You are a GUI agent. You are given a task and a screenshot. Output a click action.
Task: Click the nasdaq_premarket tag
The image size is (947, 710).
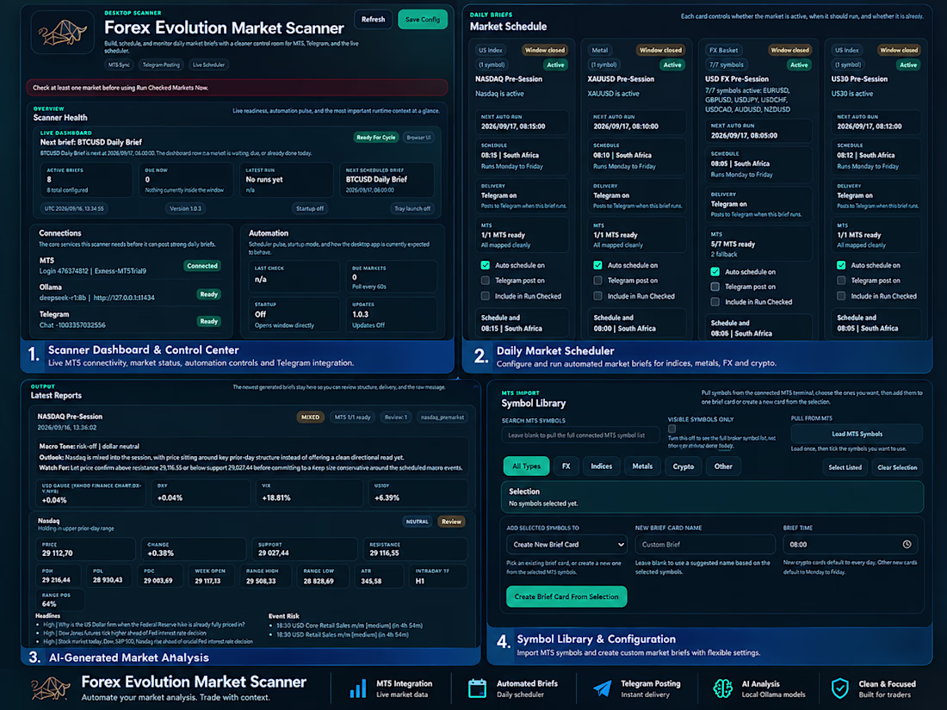pos(443,417)
